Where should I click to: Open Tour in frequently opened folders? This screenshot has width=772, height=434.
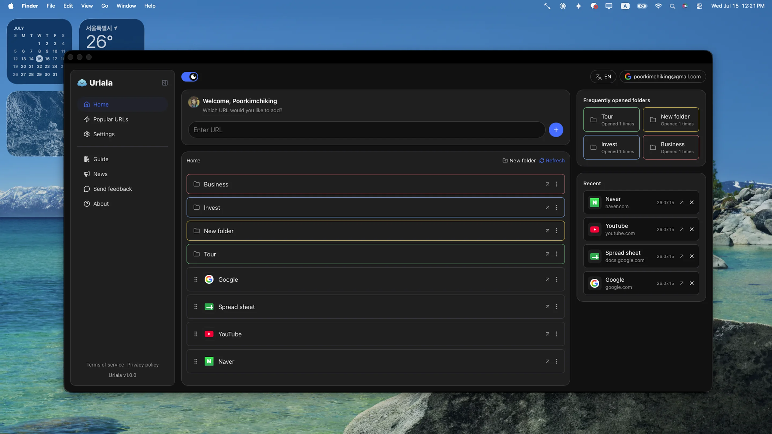click(611, 120)
